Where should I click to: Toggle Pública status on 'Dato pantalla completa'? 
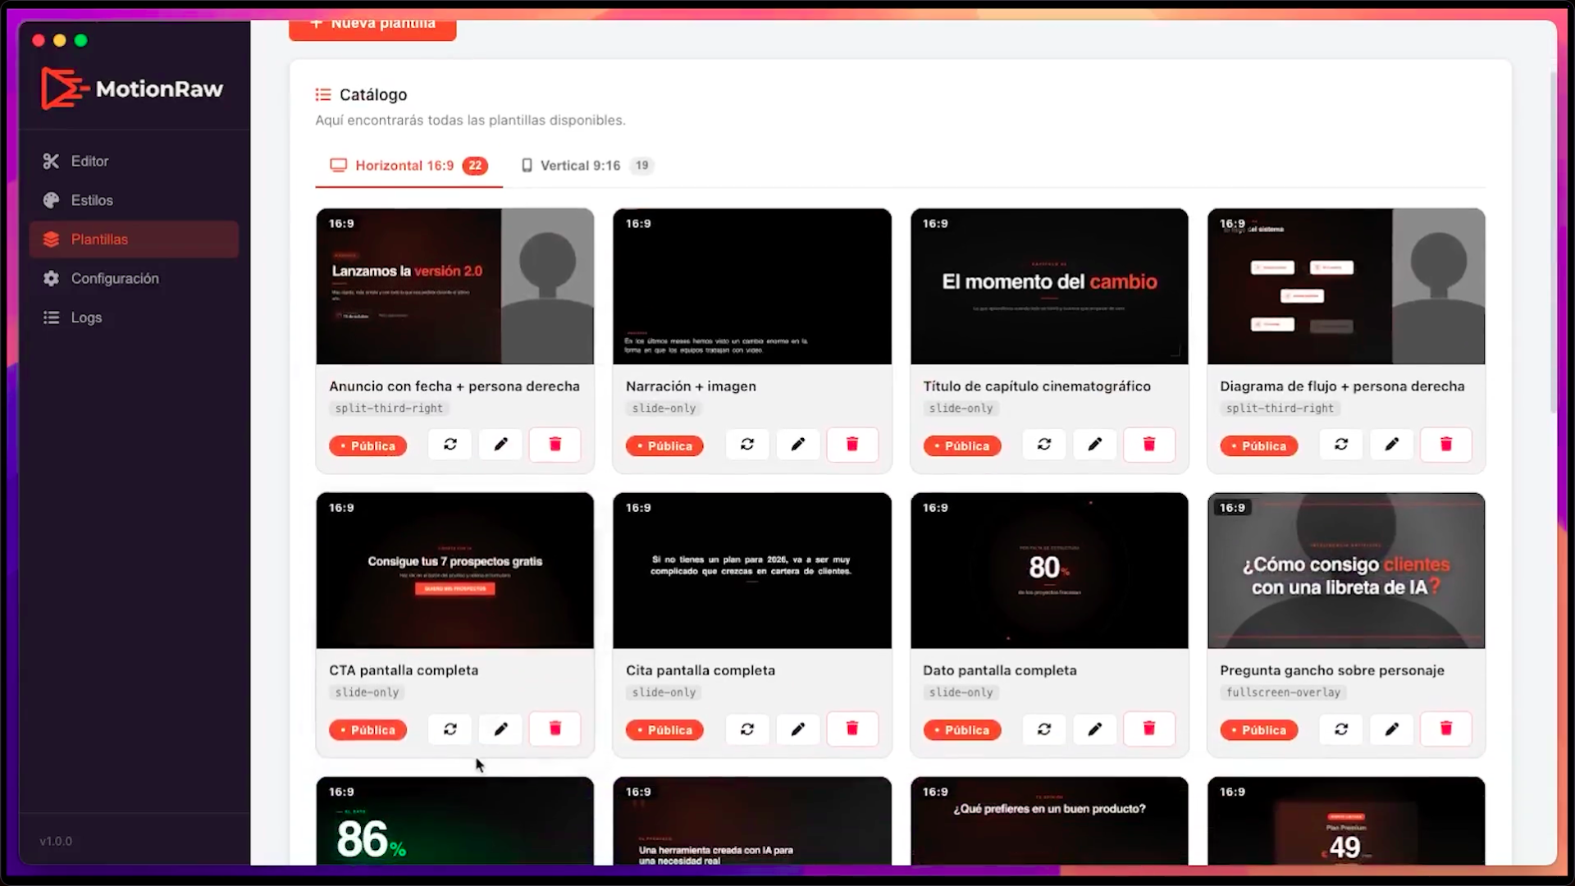[x=962, y=730]
